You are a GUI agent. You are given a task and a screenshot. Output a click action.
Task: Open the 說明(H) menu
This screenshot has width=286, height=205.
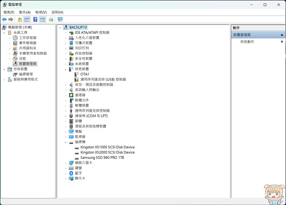tap(58, 12)
